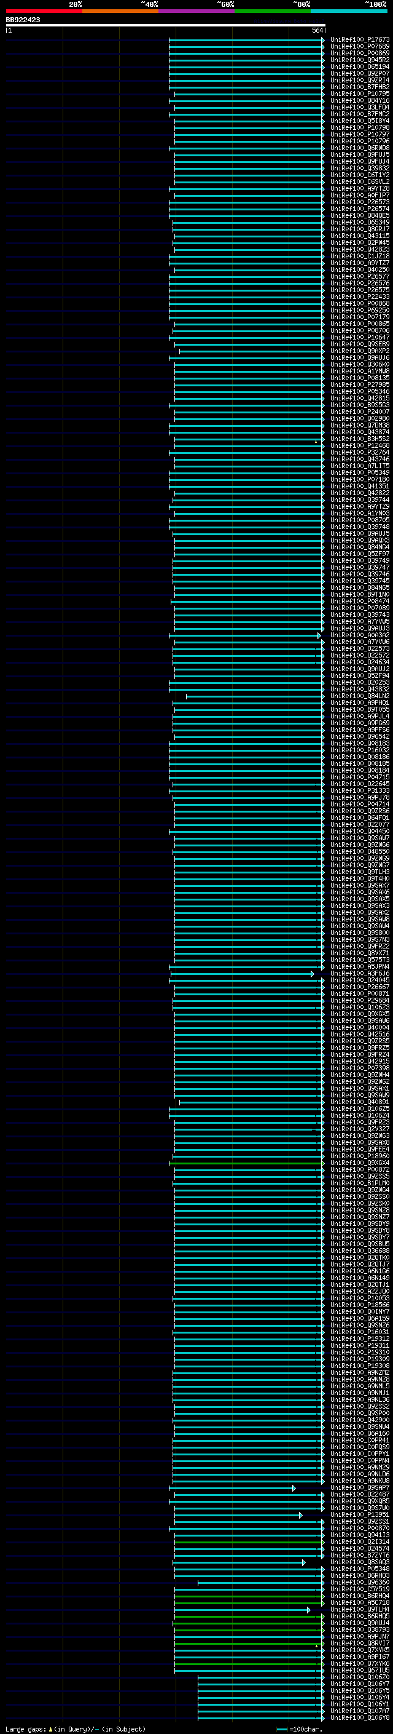Click the cyan alignment bar for UniRef100_P17673

click(x=246, y=40)
